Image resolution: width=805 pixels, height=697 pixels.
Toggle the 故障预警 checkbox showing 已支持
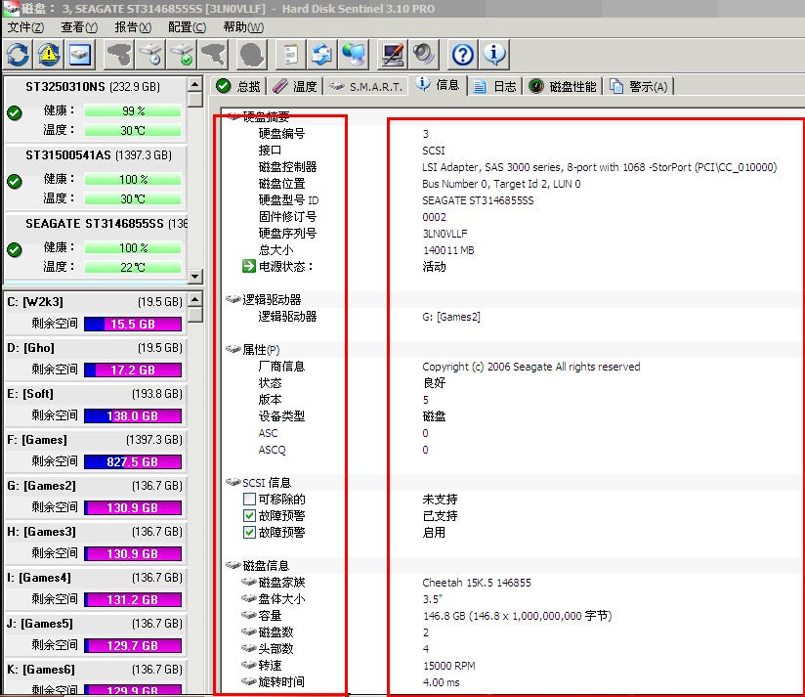click(249, 515)
